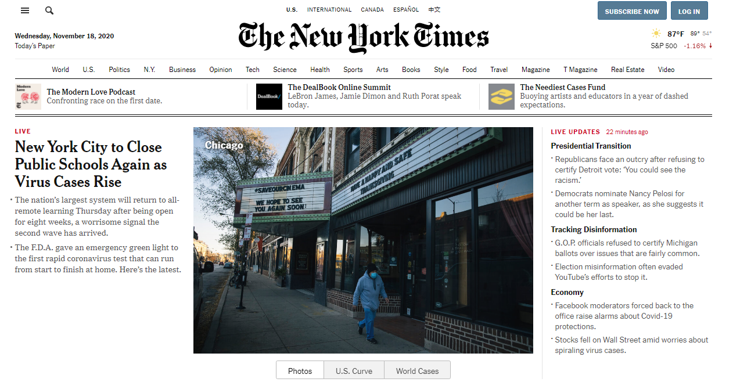Viewport: 740px width, 382px height.
Task: Open the Video section
Action: tap(666, 70)
